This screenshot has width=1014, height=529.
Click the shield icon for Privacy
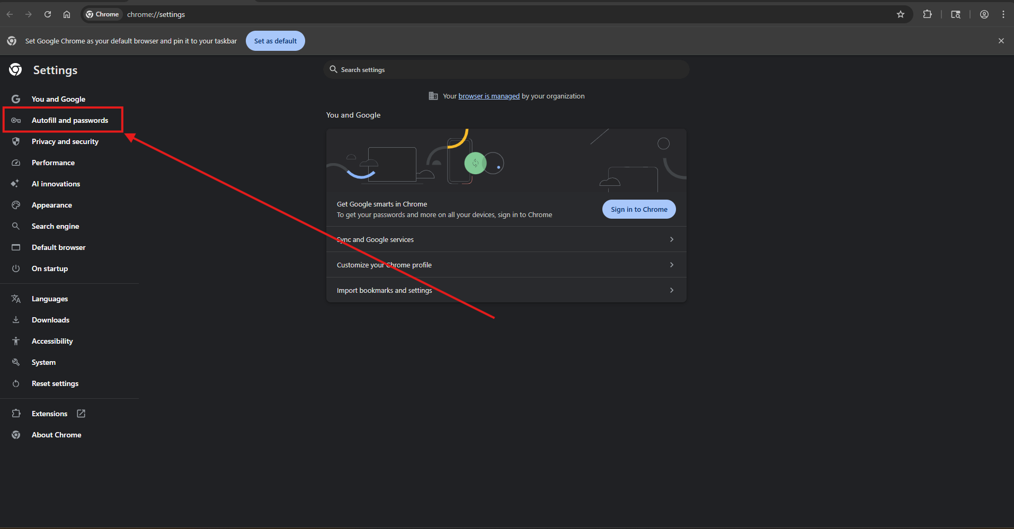(16, 141)
